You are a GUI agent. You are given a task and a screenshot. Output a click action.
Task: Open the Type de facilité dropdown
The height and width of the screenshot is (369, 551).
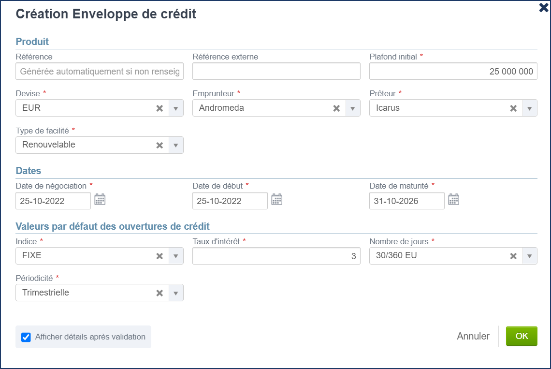click(x=176, y=145)
